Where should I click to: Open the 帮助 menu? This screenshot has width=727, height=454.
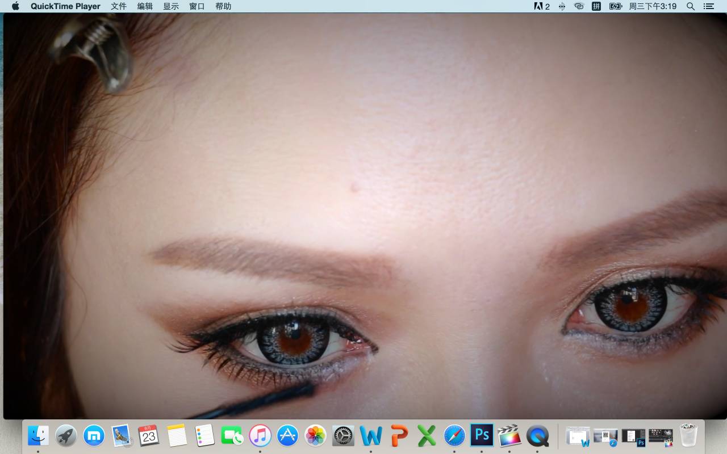[x=223, y=6]
